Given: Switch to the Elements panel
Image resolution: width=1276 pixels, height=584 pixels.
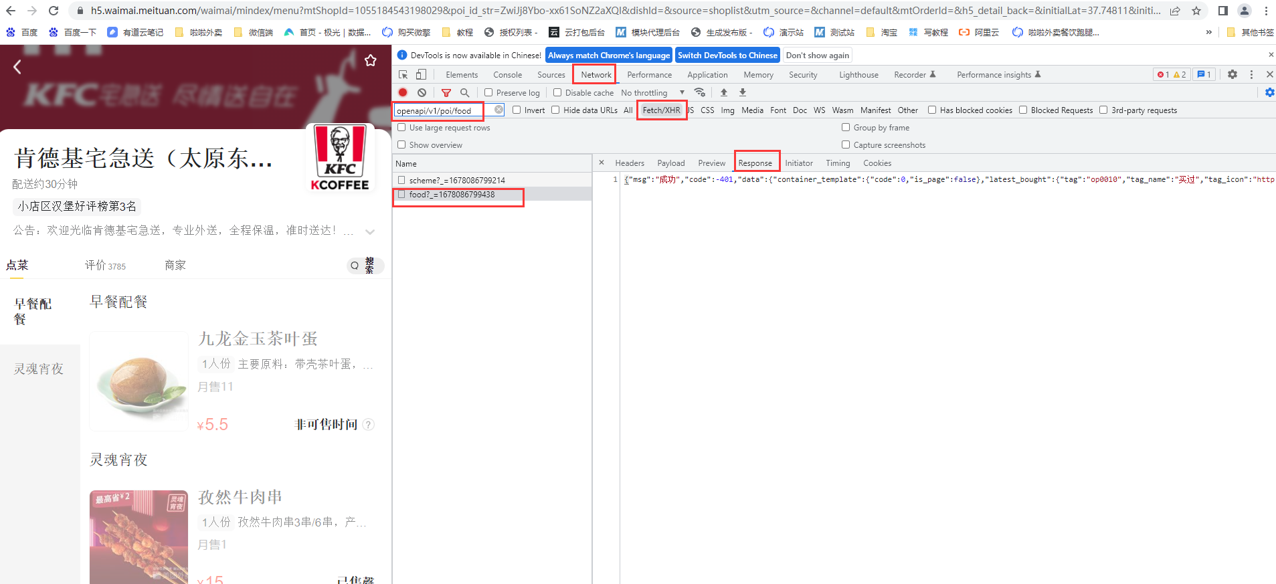Looking at the screenshot, I should coord(462,74).
